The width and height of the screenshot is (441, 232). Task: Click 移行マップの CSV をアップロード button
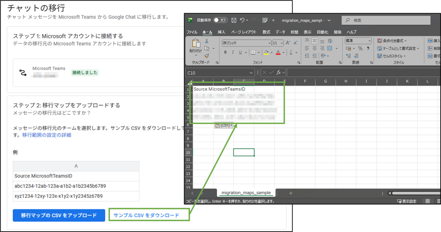coord(59,215)
